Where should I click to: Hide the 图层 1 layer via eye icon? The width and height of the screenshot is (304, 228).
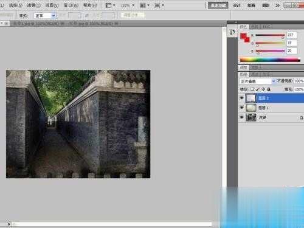(241, 108)
